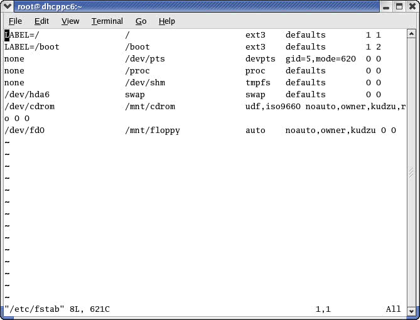Viewport: 420px width, 320px height.
Task: Click the /mnt/floppy mount point text
Action: (153, 131)
